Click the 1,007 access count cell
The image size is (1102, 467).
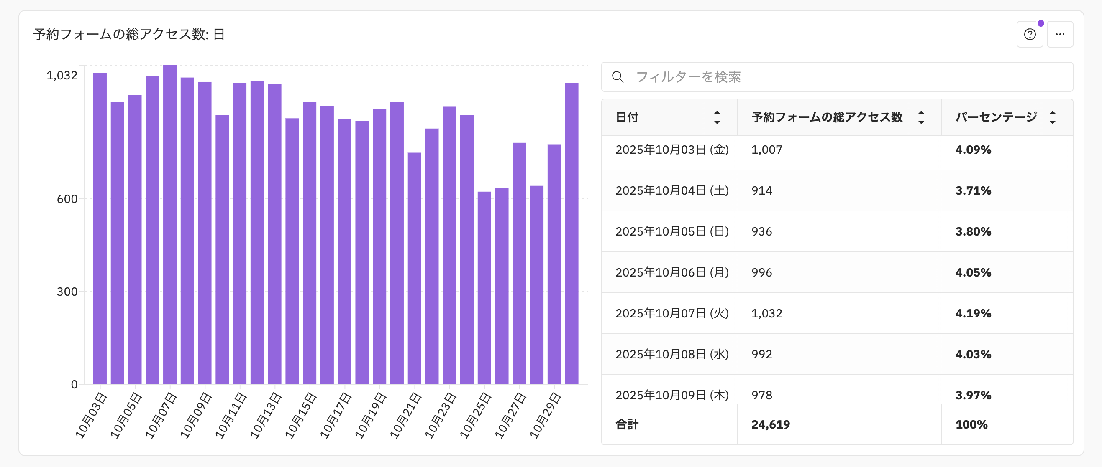(x=766, y=150)
